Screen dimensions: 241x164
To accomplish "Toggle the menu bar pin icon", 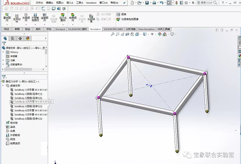I will [x=124, y=3].
